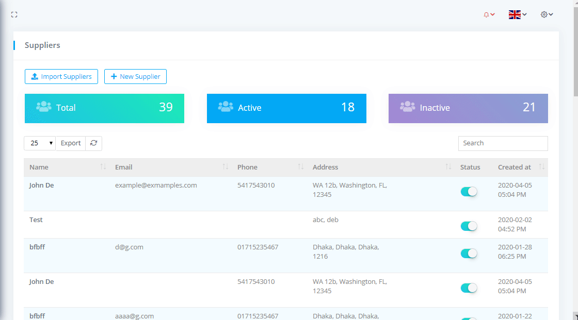Screen dimensions: 578x320
Task: Open the notifications bell
Action: (x=489, y=15)
